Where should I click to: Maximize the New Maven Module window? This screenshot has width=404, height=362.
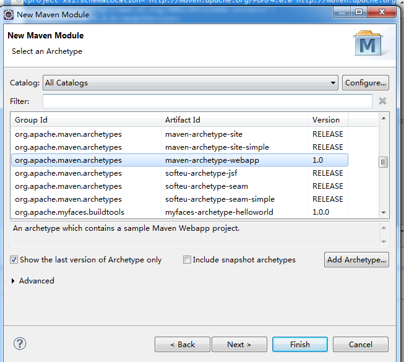359,12
